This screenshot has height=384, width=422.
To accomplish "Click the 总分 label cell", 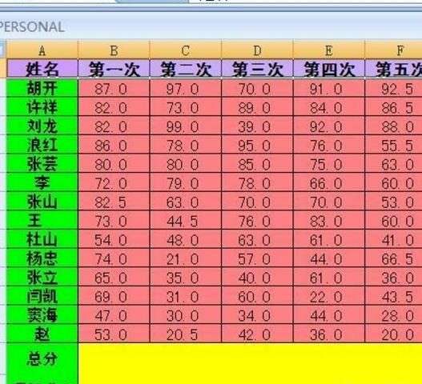I will (42, 358).
